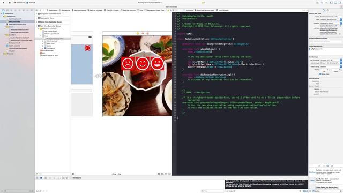The height and width of the screenshot is (193, 343).
Task: Select the segue arrow between scenes
Action: coord(98,76)
